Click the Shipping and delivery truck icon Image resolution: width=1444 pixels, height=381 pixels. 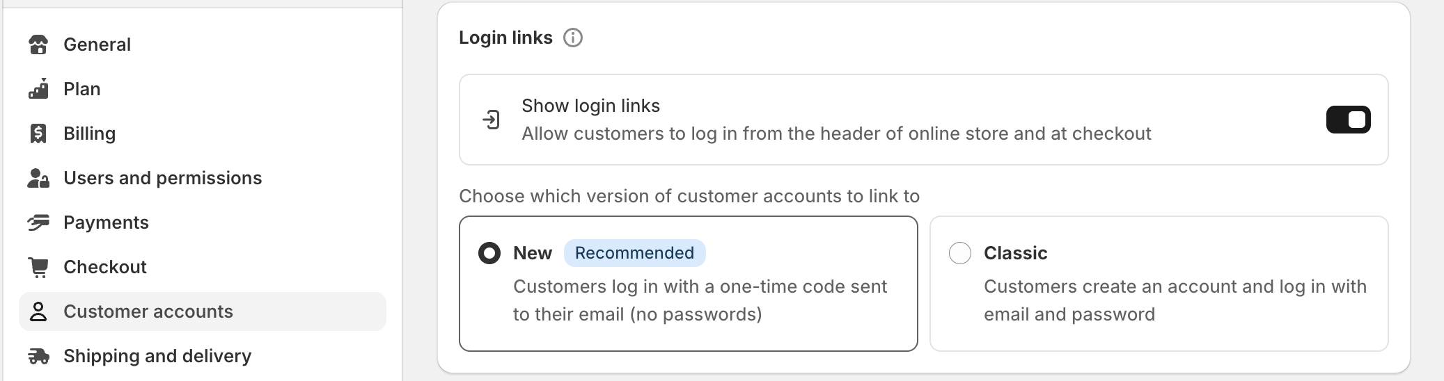coord(38,356)
